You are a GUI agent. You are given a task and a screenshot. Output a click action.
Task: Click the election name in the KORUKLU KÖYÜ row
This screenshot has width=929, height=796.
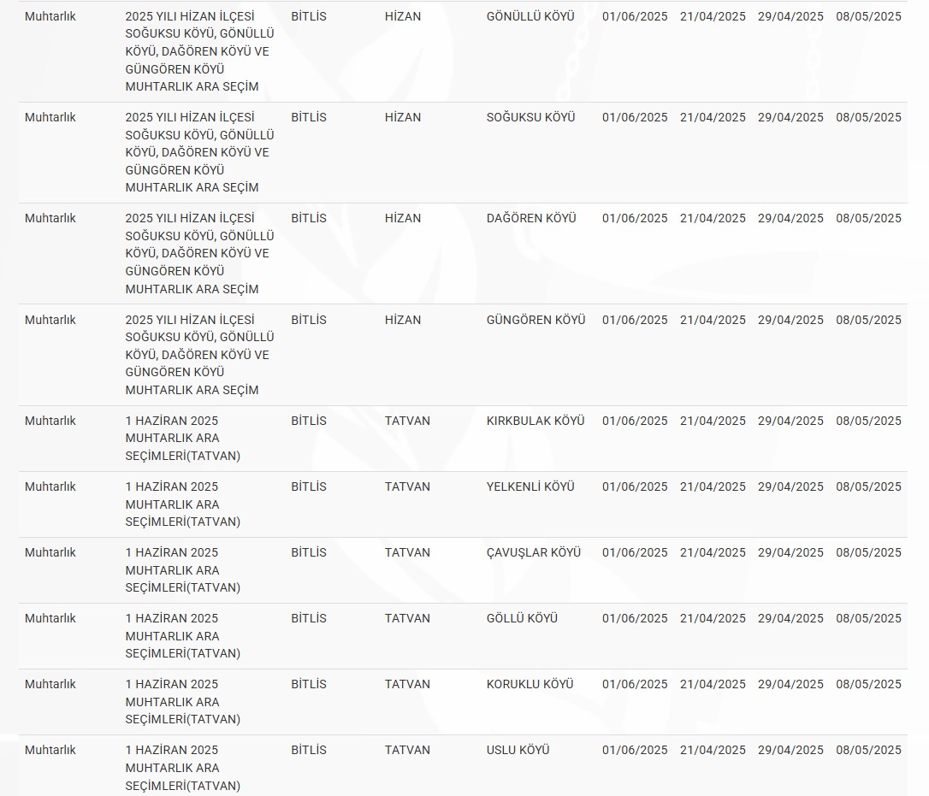tap(183, 701)
